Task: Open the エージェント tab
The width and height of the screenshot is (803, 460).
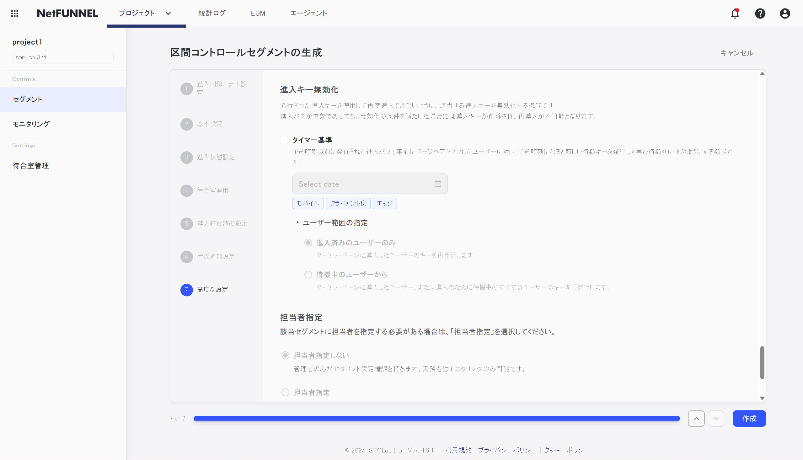Action: point(309,13)
